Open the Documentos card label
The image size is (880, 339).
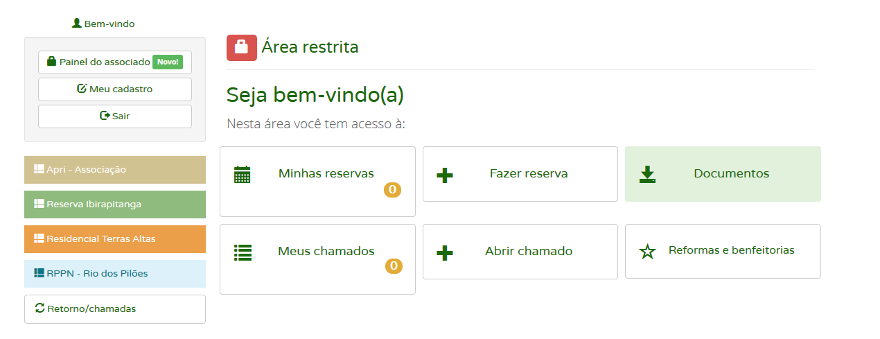[731, 174]
